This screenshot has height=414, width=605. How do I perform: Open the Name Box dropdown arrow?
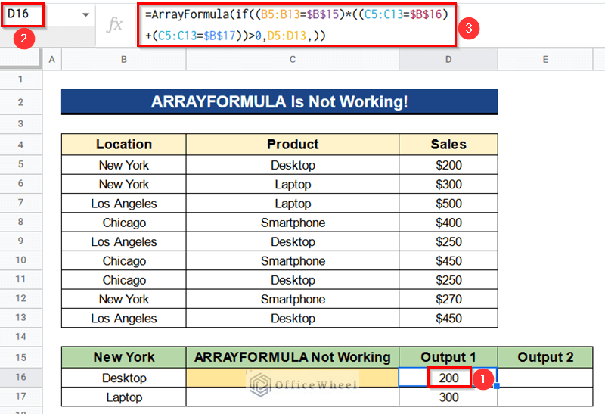click(85, 15)
